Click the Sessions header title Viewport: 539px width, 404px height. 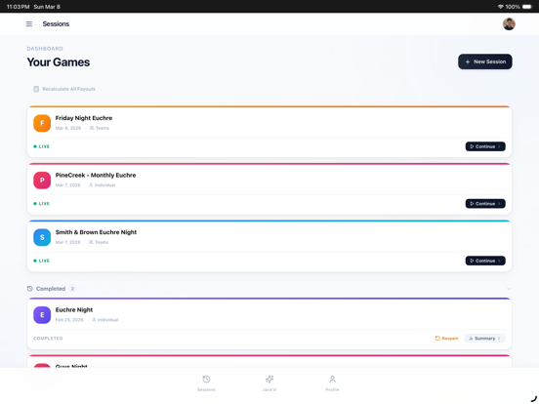(56, 24)
